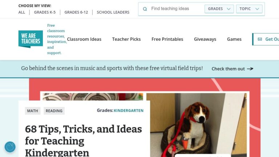The image size is (279, 157).
Task: Open the Giveaways page
Action: click(x=205, y=39)
